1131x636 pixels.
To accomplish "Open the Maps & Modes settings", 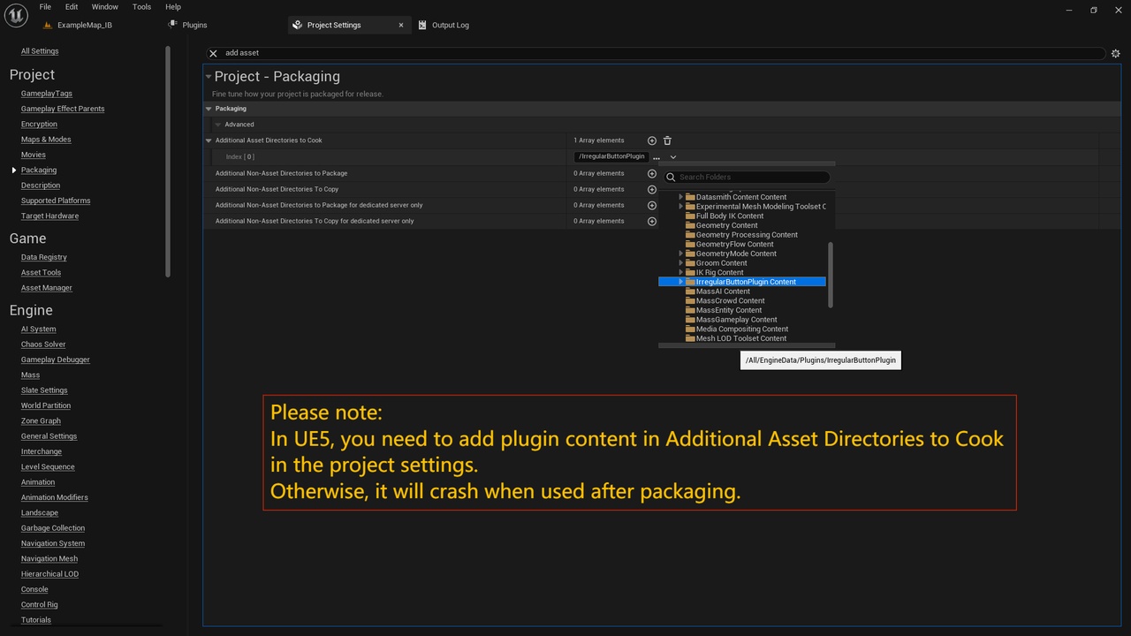I will point(46,140).
